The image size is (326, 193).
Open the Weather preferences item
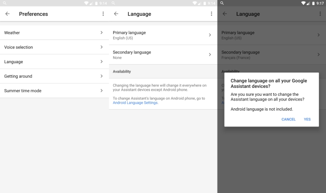[12, 33]
